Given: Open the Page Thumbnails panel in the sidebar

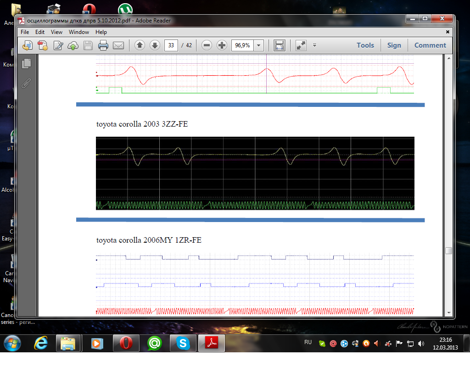Looking at the screenshot, I should point(26,63).
